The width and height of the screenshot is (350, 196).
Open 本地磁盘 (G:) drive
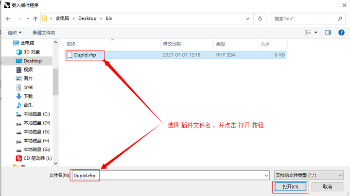33,149
